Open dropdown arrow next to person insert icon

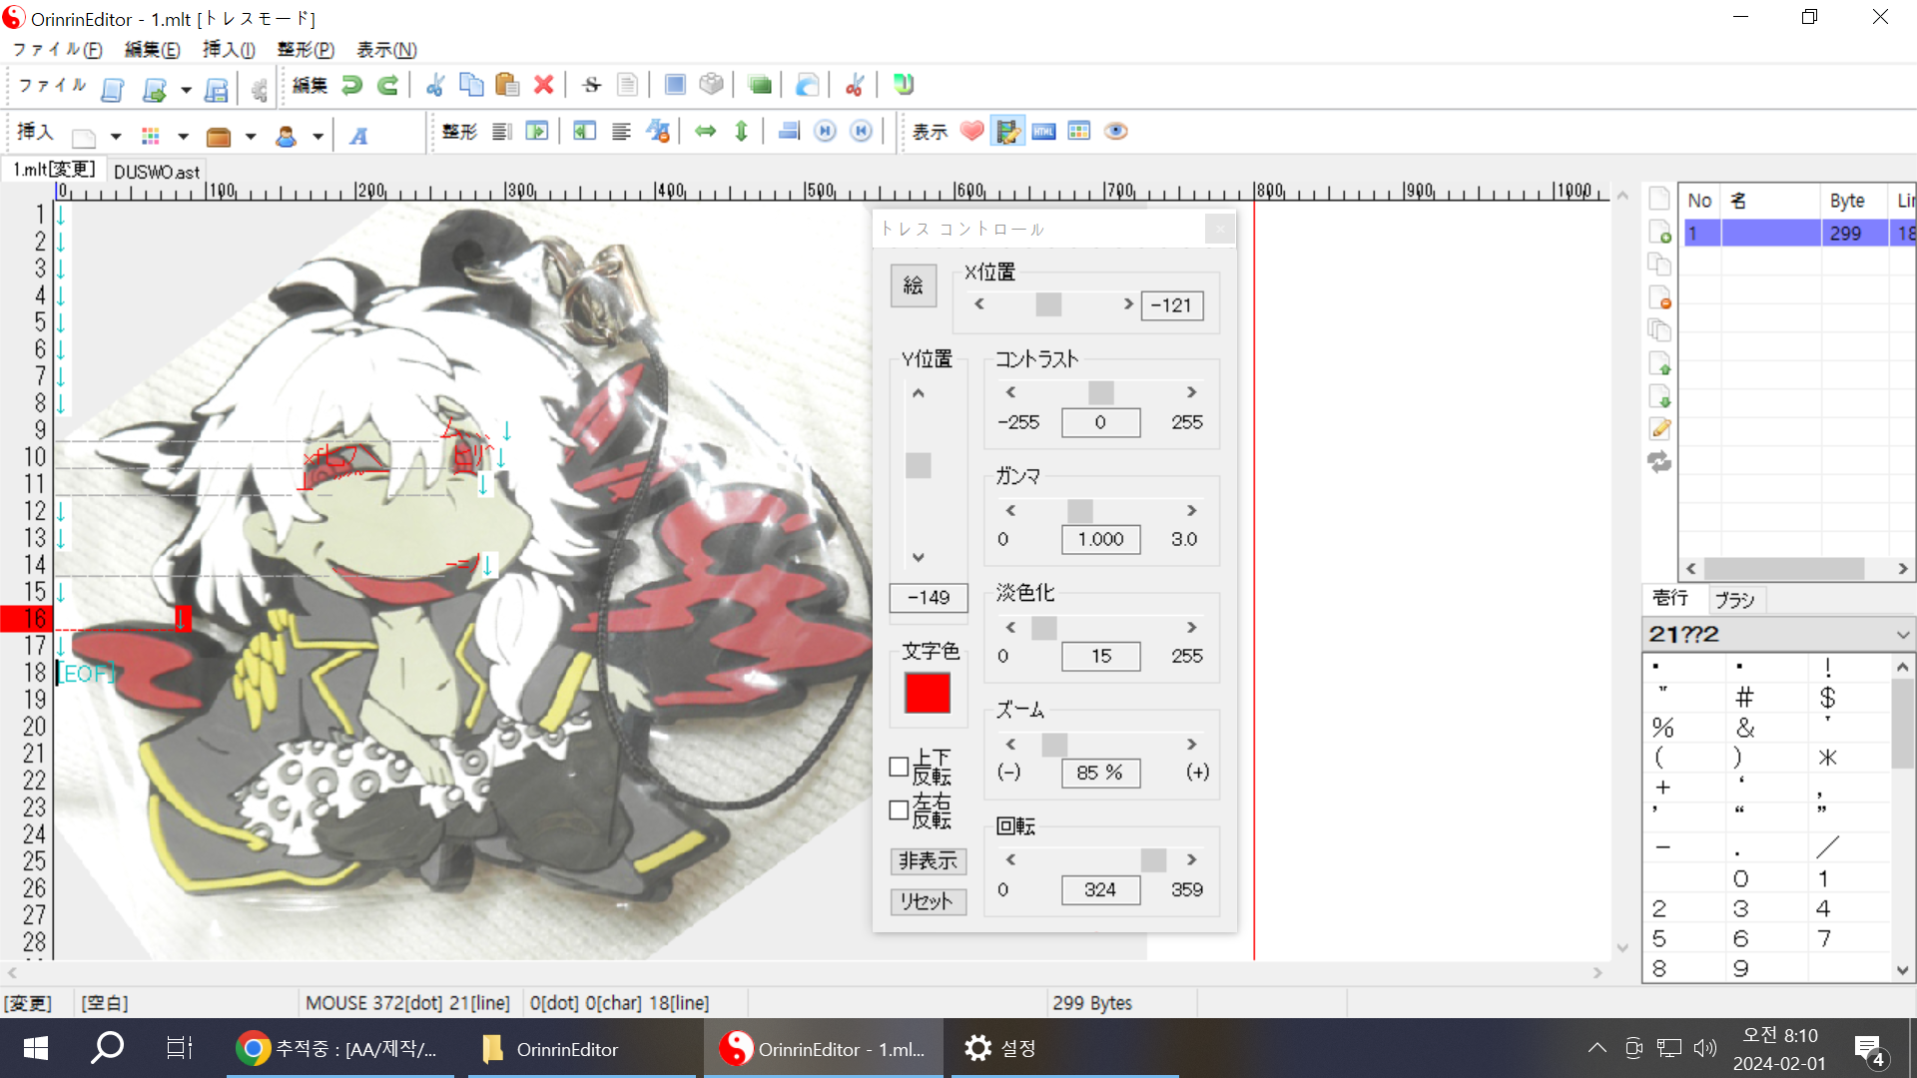click(x=318, y=137)
